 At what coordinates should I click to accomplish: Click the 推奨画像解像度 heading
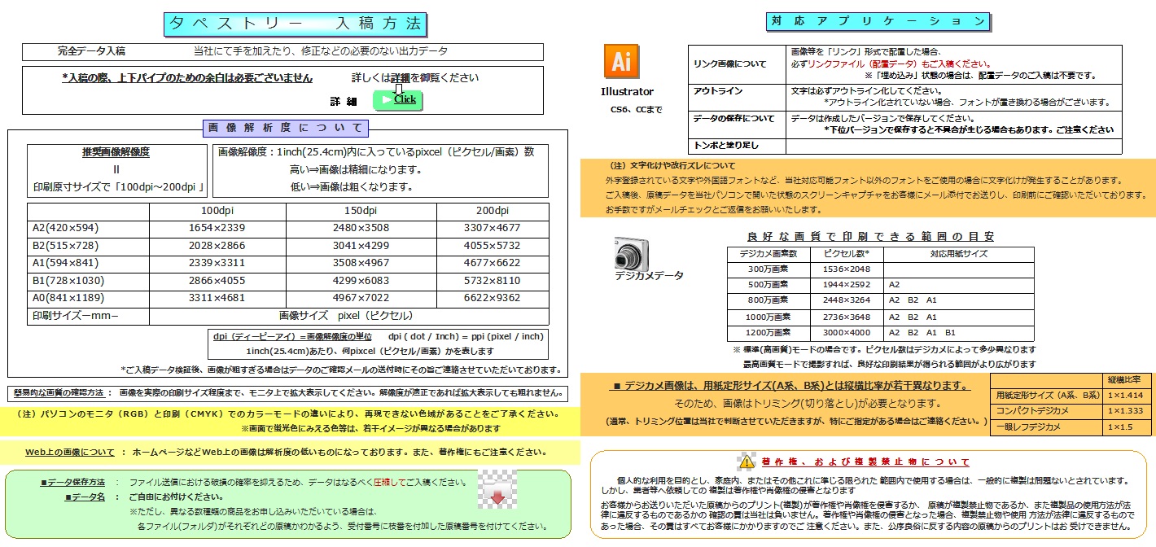point(116,152)
